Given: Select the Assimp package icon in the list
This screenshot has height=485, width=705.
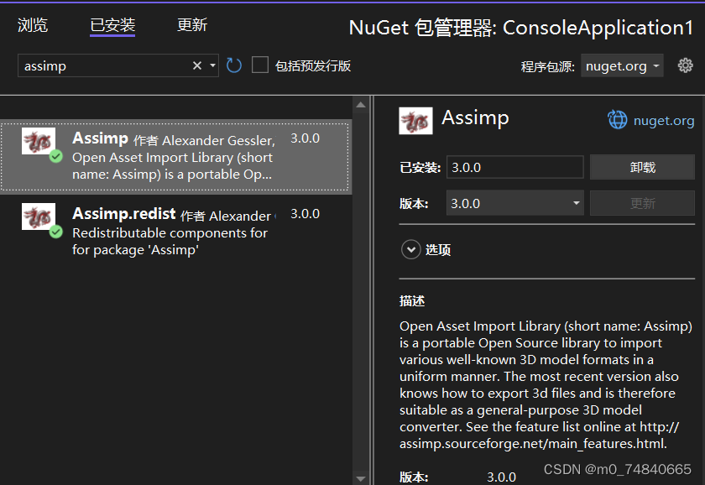Looking at the screenshot, I should click(x=39, y=141).
